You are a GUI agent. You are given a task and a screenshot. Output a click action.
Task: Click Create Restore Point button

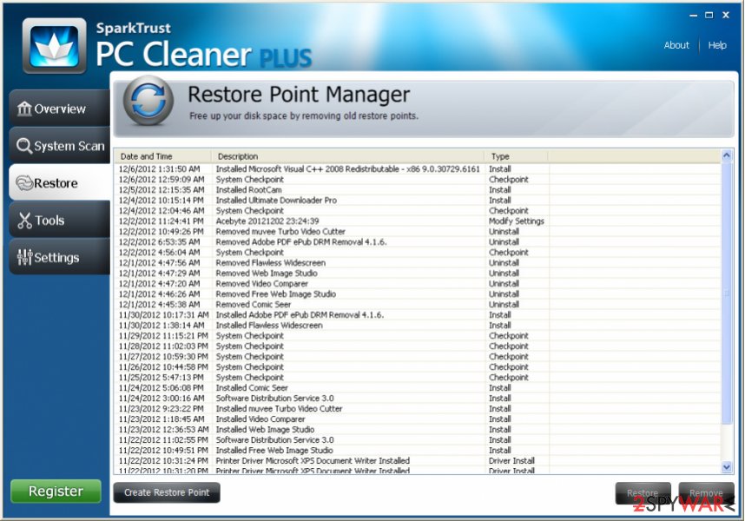pyautogui.click(x=167, y=492)
